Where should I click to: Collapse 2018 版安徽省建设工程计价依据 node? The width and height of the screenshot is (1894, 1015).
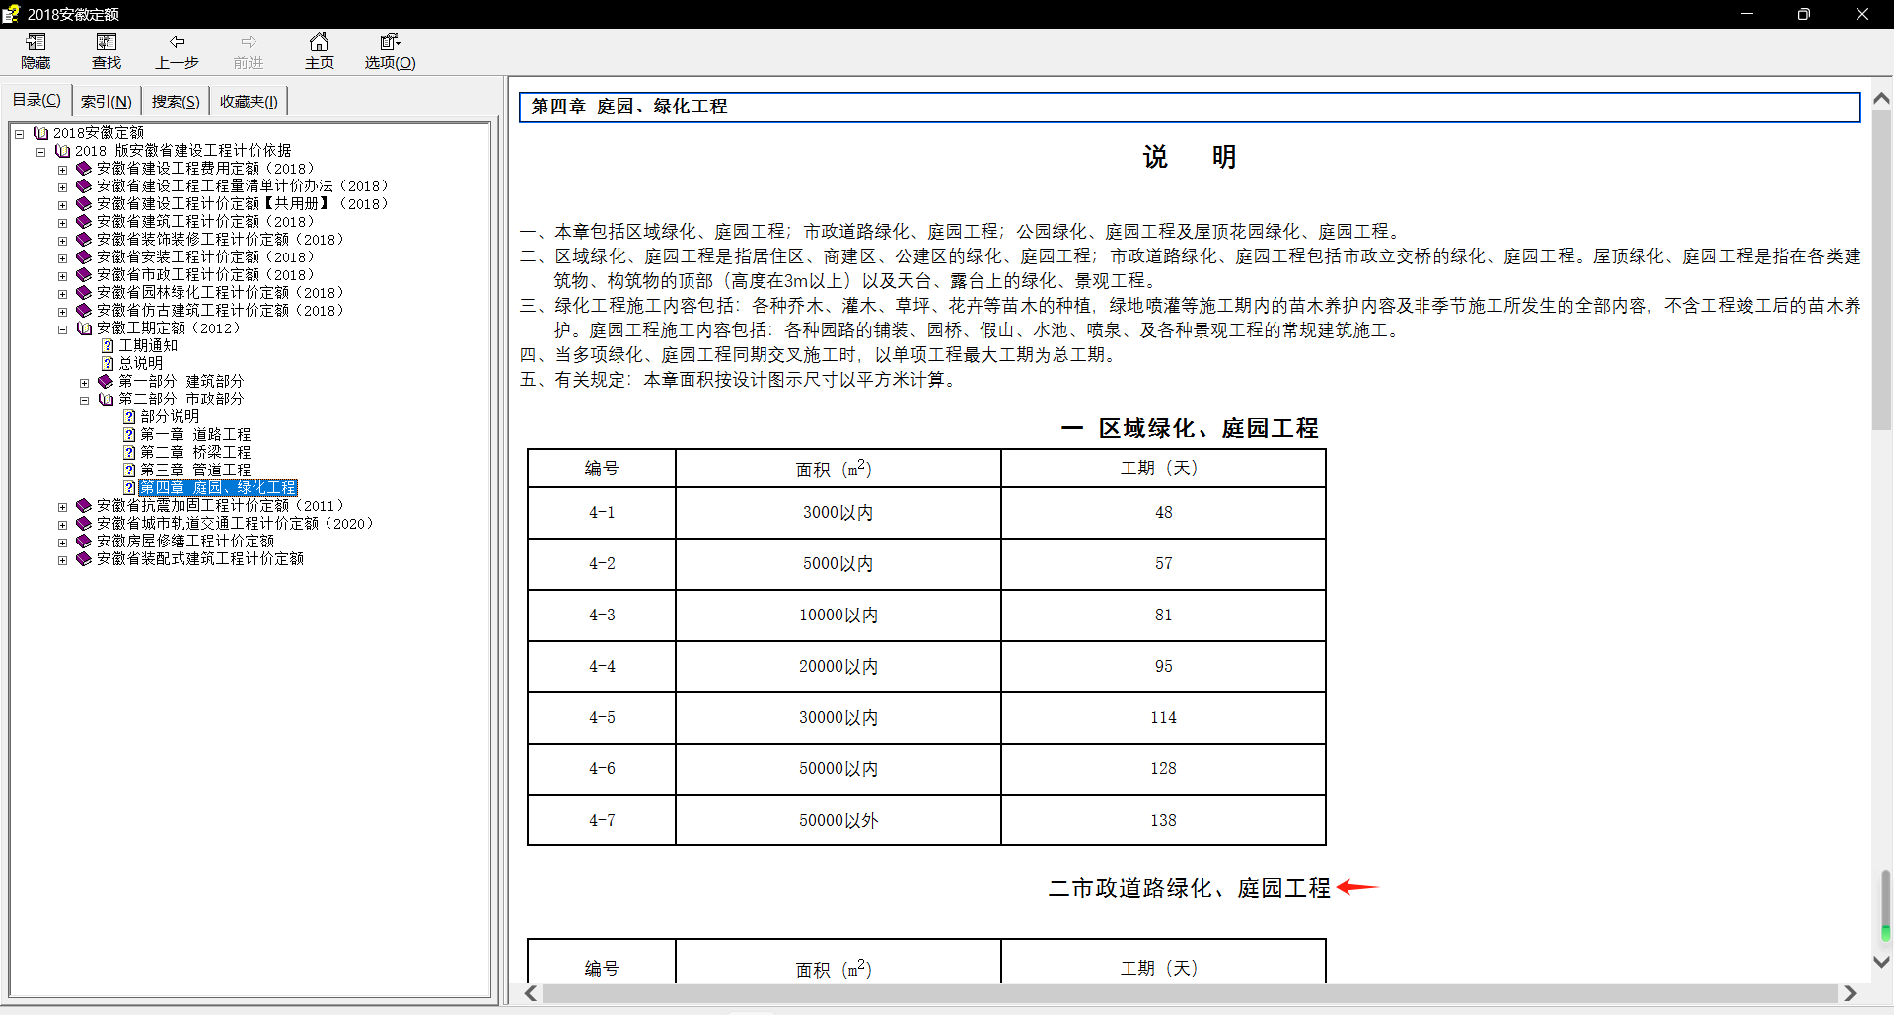coord(40,152)
